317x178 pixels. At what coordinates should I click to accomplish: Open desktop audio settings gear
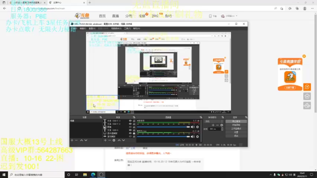(x=197, y=127)
